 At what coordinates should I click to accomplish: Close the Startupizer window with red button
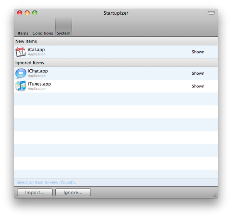click(x=20, y=13)
